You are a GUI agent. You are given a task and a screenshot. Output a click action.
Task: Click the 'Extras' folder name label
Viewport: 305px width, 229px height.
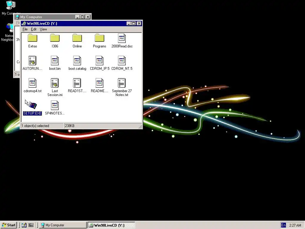pyautogui.click(x=32, y=46)
